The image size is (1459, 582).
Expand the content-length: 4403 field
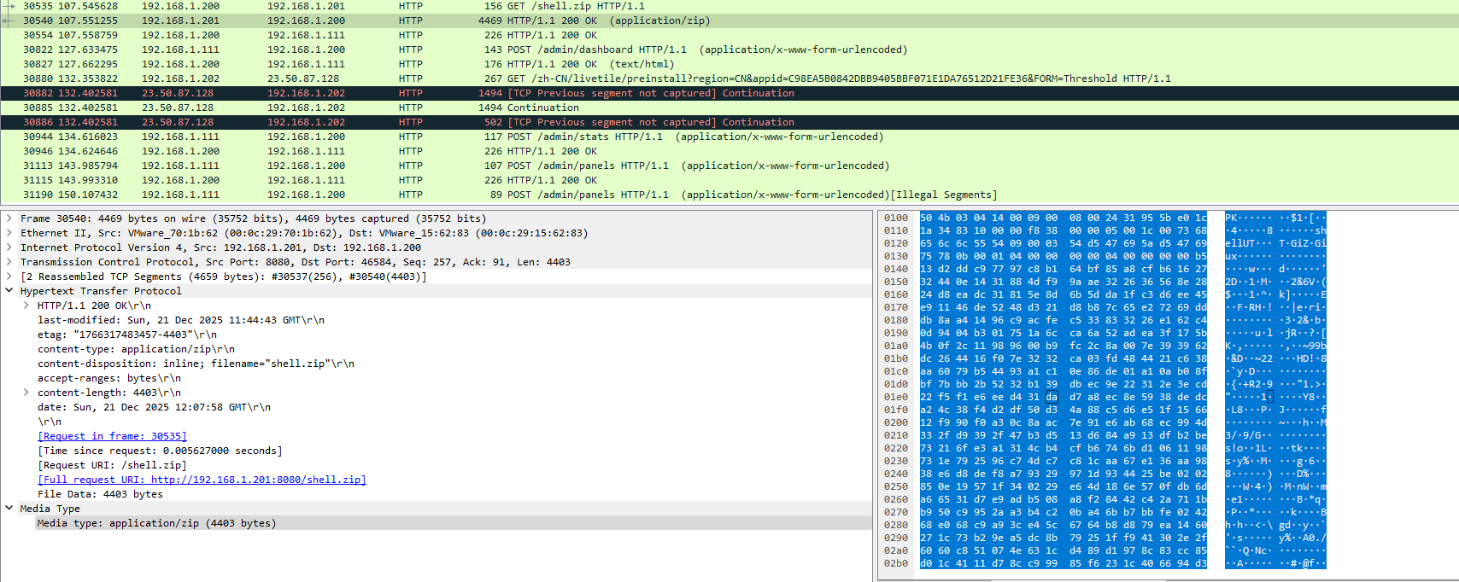[x=26, y=393]
